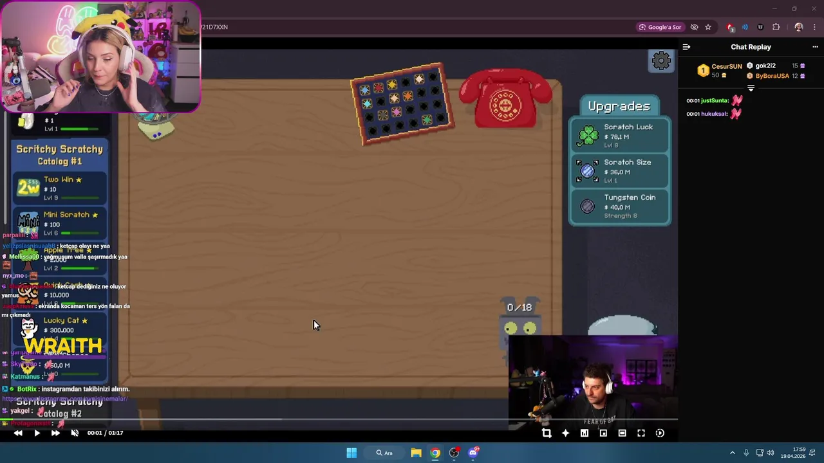This screenshot has width=824, height=463.
Task: Open the Chrome three-dot menu
Action: pos(814,27)
